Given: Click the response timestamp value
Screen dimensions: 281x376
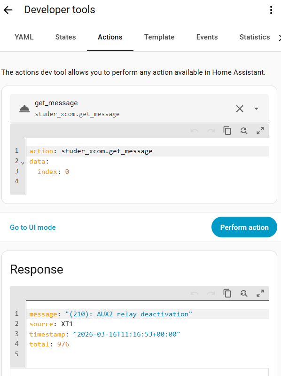Looking at the screenshot, I should [x=127, y=334].
